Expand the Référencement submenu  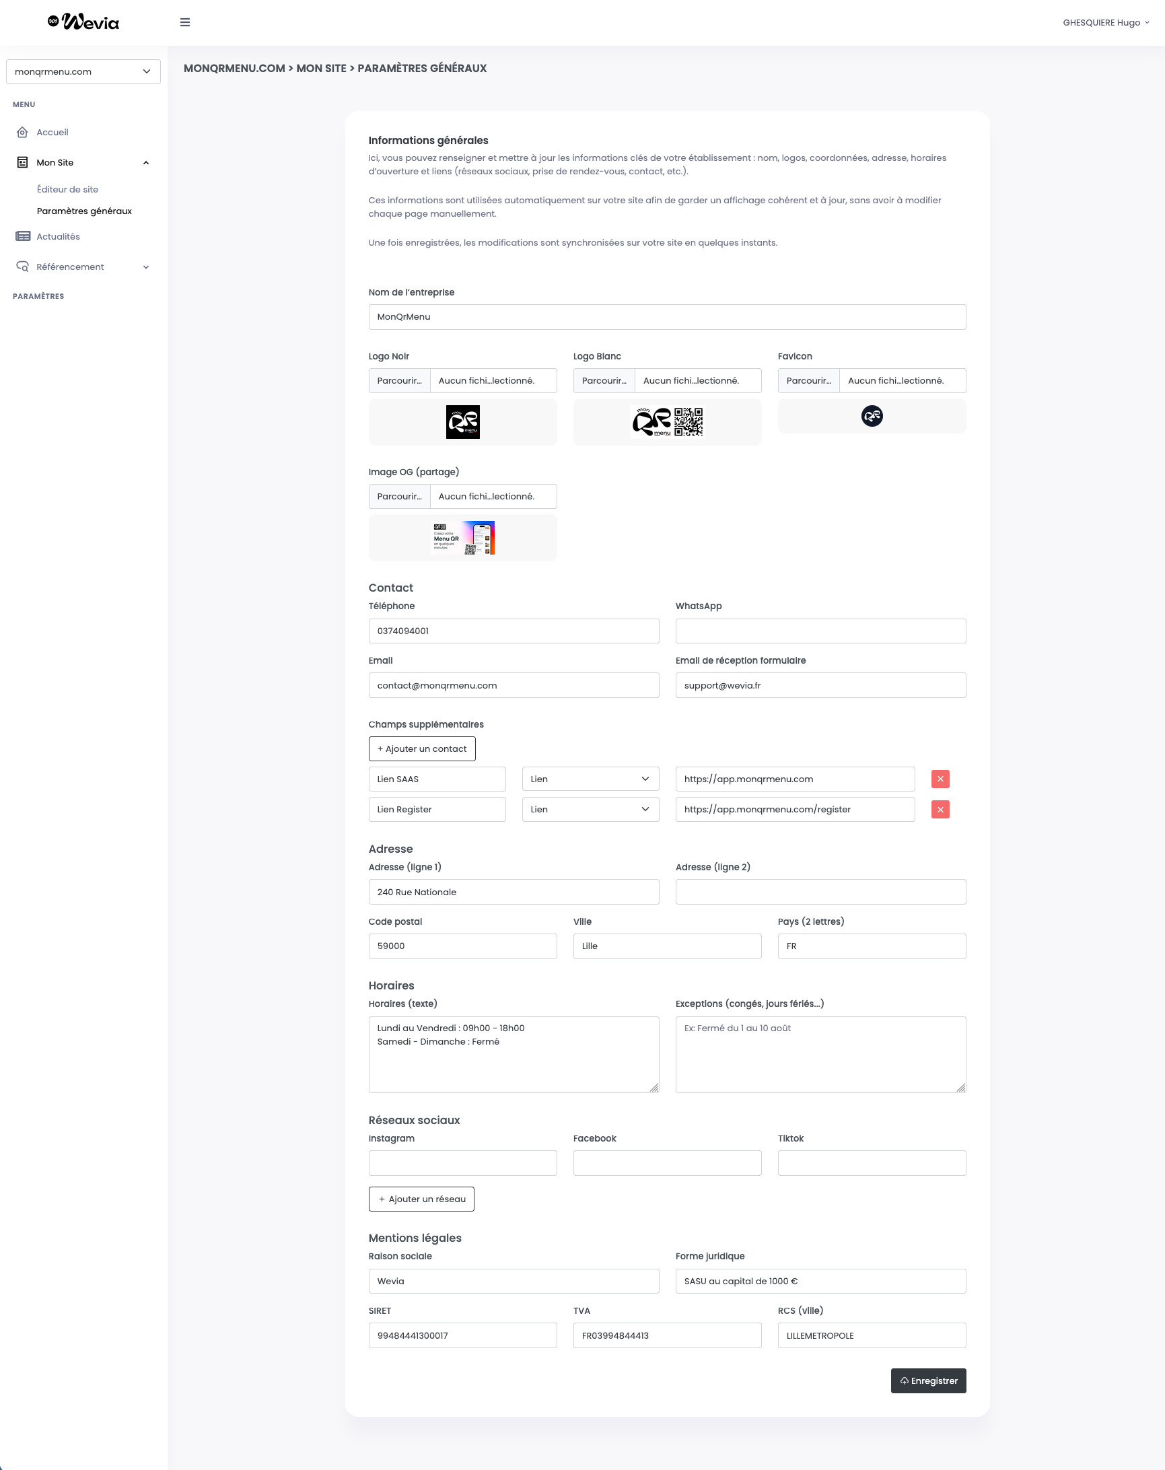click(x=146, y=267)
